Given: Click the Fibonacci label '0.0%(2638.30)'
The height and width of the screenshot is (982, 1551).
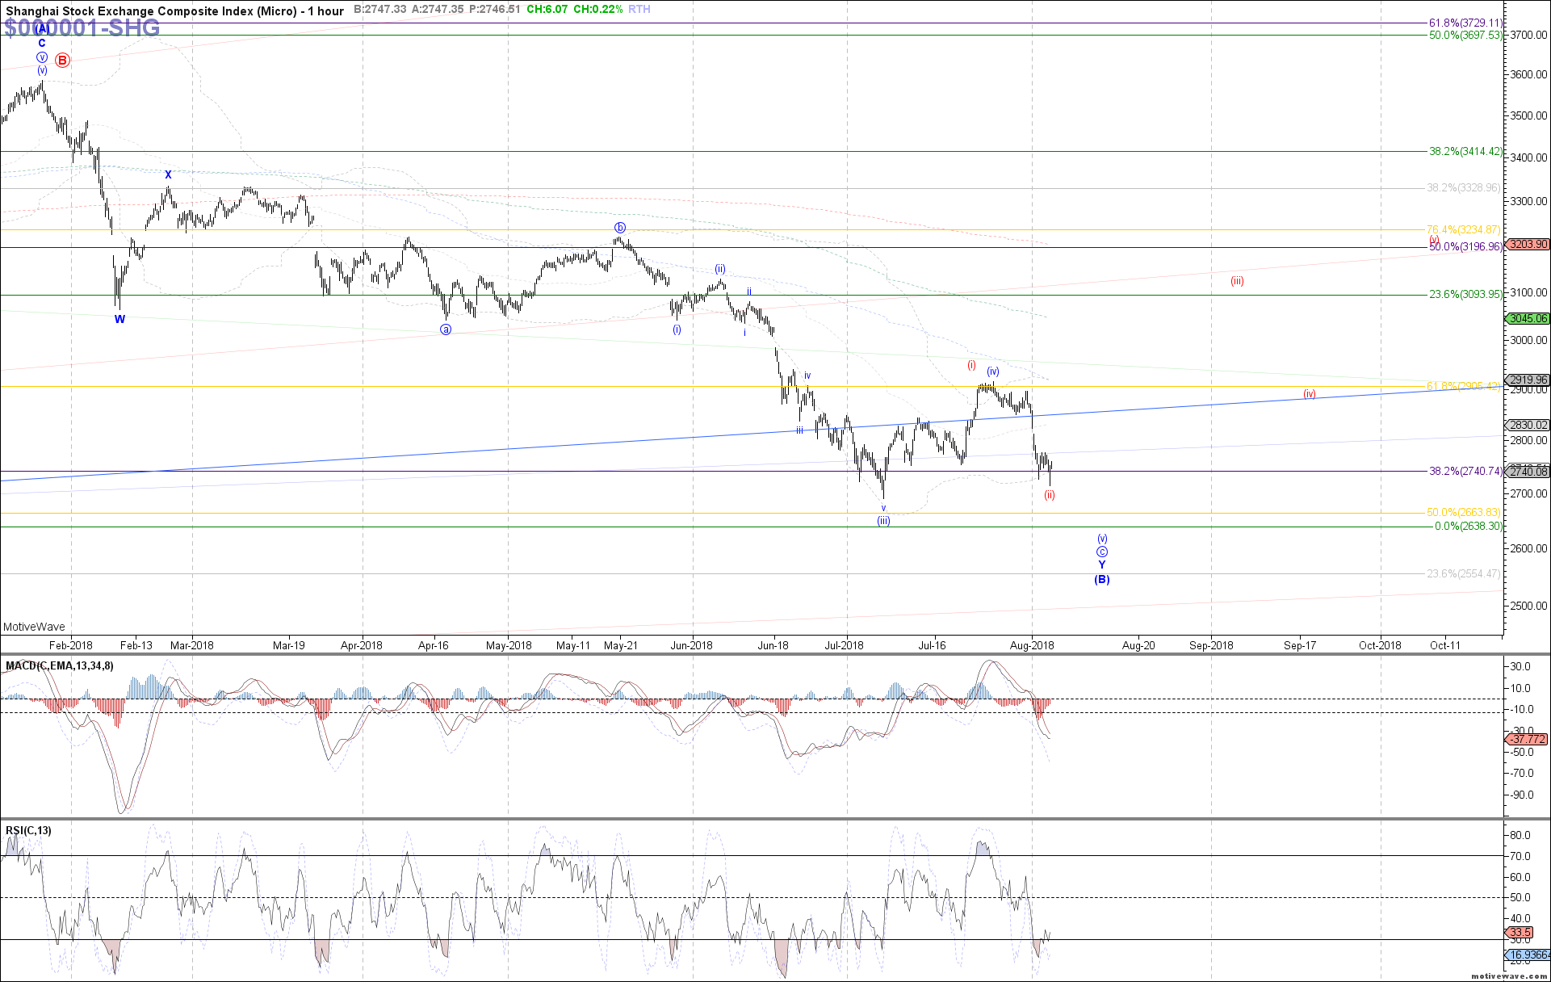Looking at the screenshot, I should click(x=1468, y=526).
